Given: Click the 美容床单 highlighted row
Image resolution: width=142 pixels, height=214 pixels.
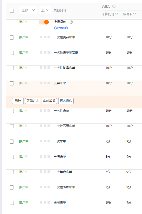Looking at the screenshot, I should coord(74,88).
